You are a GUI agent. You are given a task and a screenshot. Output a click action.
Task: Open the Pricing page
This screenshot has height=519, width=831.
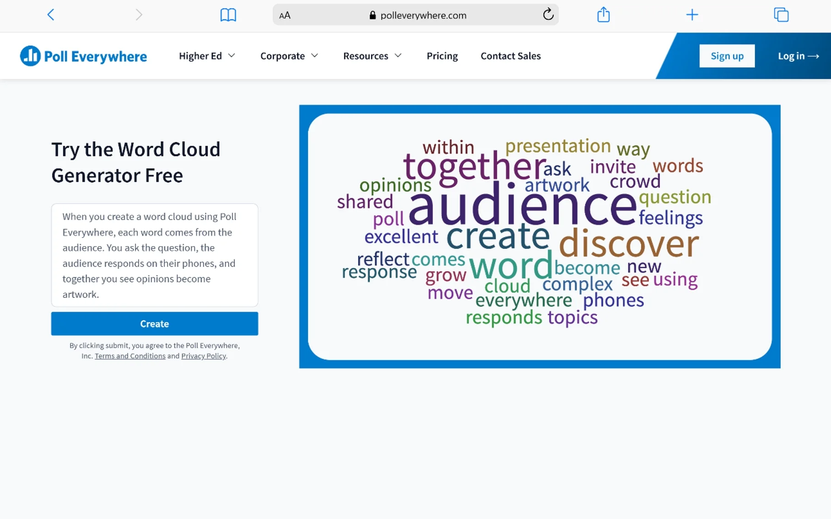[x=442, y=56]
